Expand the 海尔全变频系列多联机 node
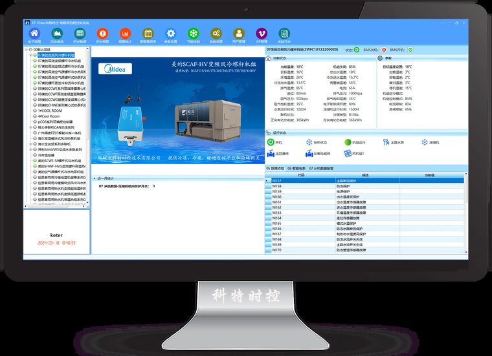 (x=30, y=144)
